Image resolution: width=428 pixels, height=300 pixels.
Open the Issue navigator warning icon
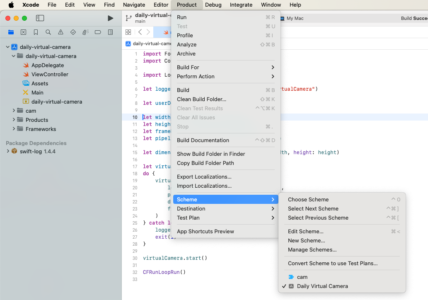(60, 32)
